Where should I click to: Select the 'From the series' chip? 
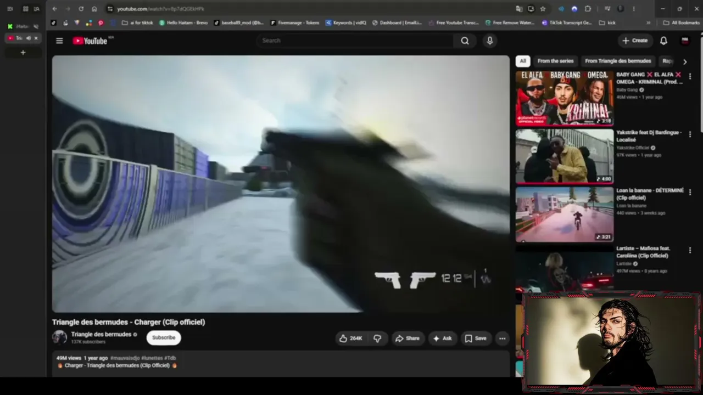pos(555,61)
